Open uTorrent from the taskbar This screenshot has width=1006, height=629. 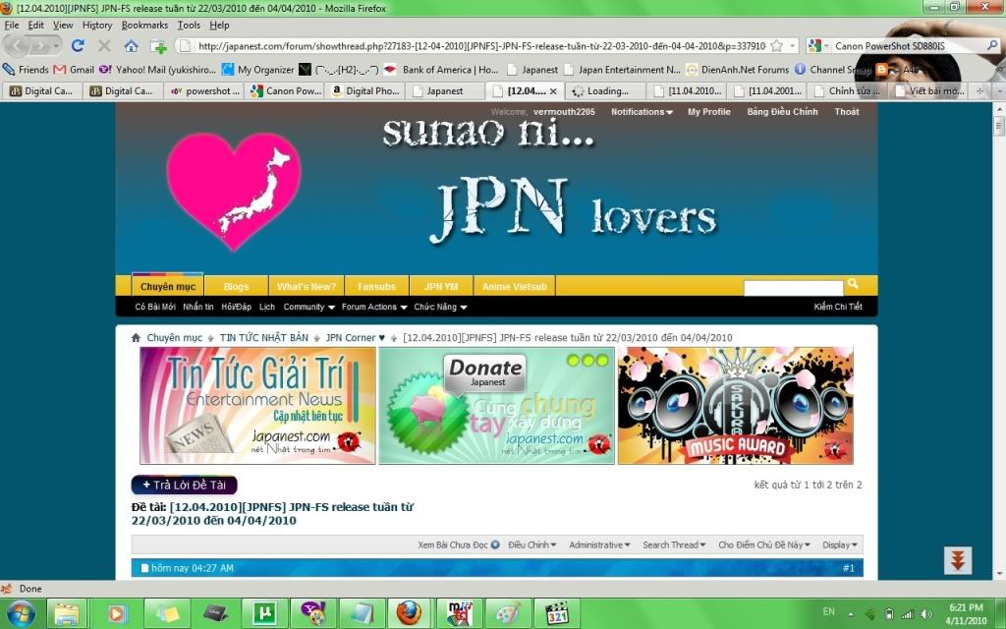(262, 612)
